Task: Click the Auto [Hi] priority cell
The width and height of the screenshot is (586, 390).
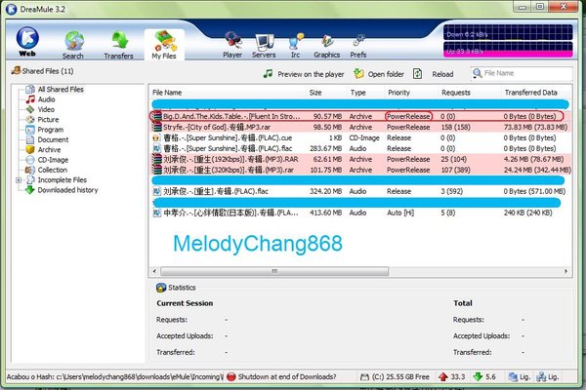Action: (400, 213)
